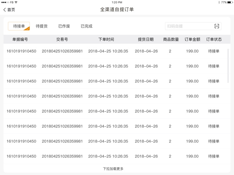This screenshot has height=175, width=234.
Task: Tap the battery icon in status bar
Action: point(230,2)
